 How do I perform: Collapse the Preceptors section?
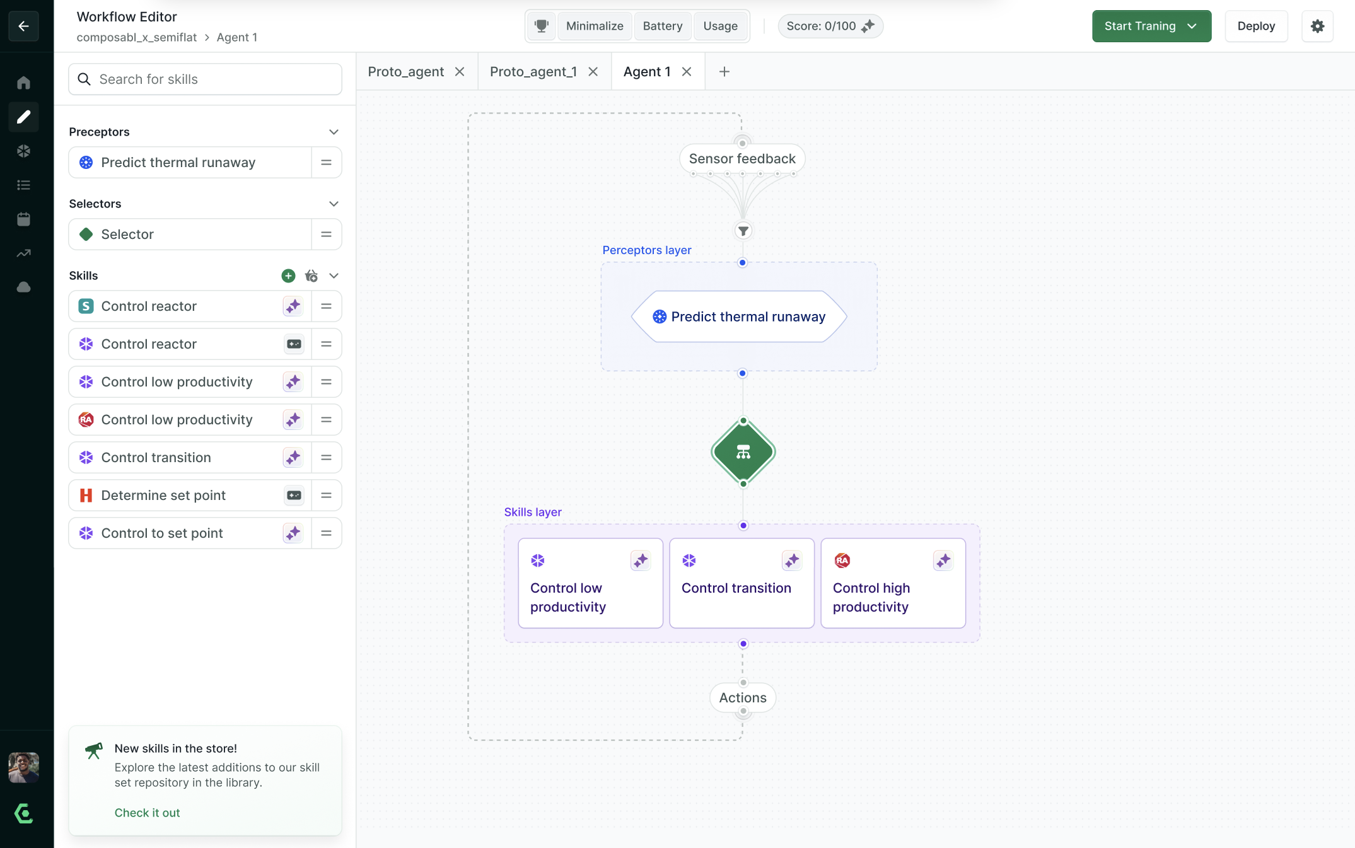pos(334,132)
